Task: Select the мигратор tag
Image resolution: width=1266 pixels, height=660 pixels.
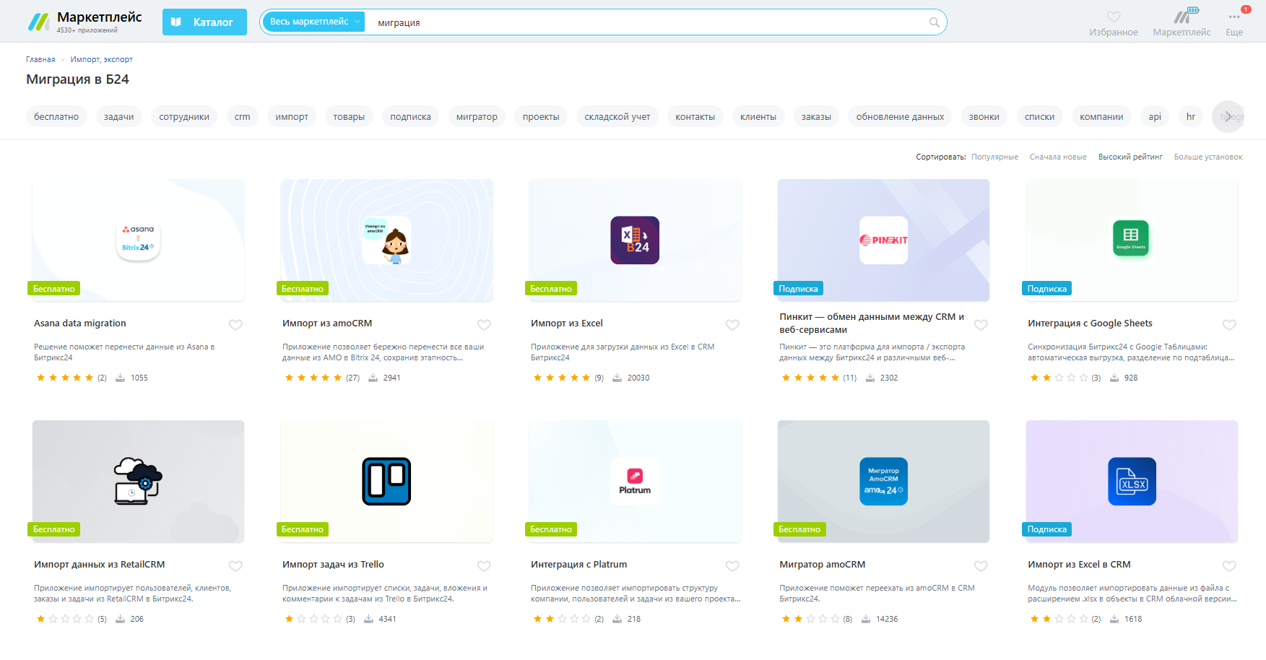Action: [477, 116]
